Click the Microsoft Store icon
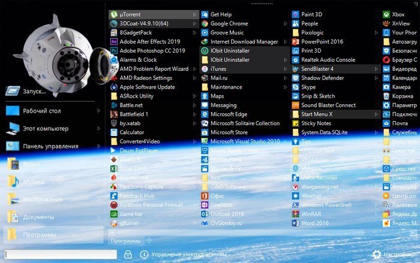The height and width of the screenshot is (263, 420). click(x=205, y=132)
